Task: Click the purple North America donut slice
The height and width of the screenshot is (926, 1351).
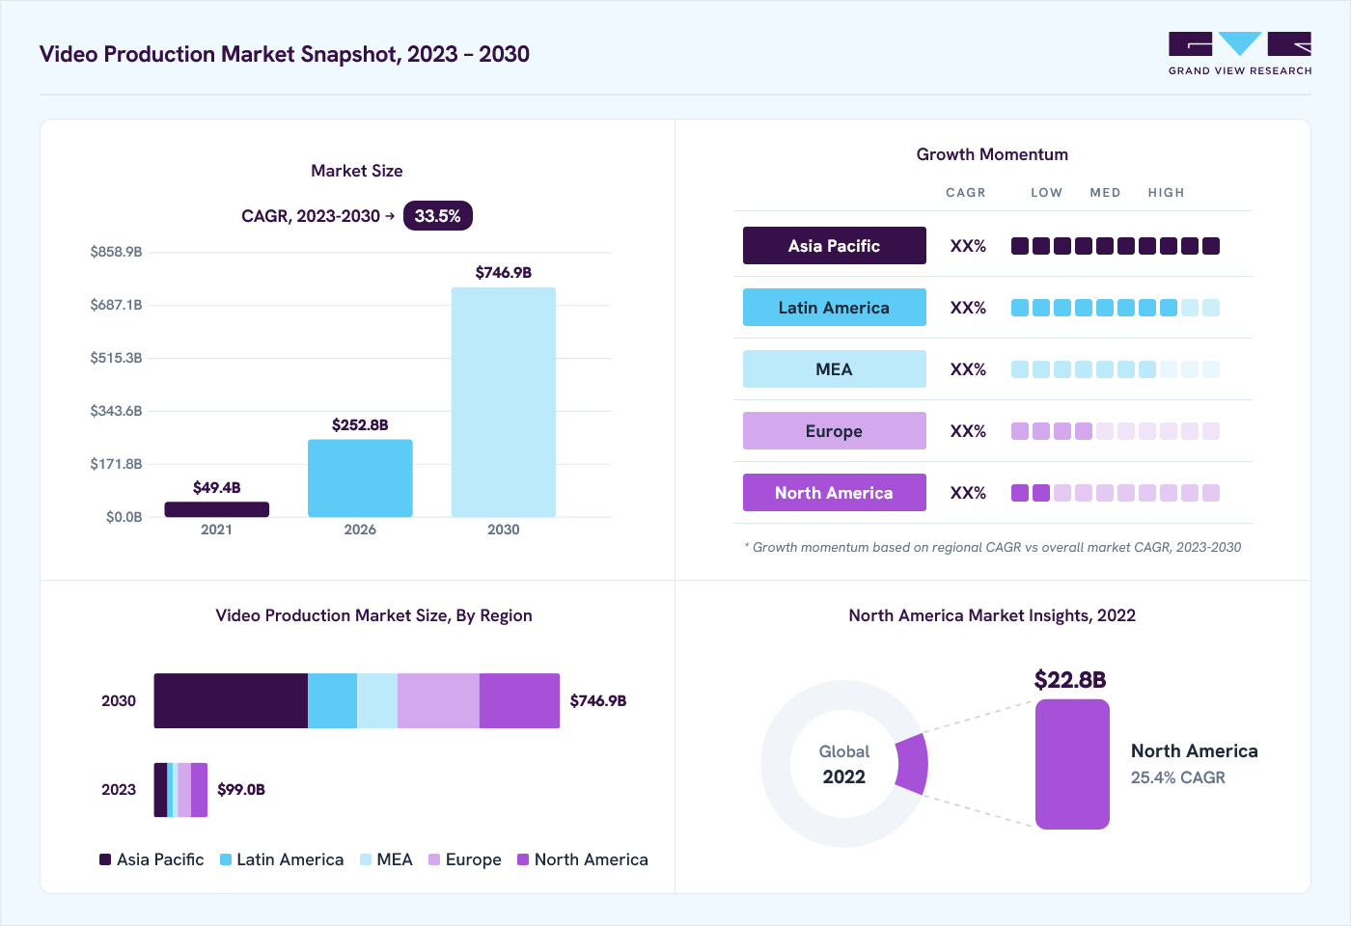Action: (912, 764)
